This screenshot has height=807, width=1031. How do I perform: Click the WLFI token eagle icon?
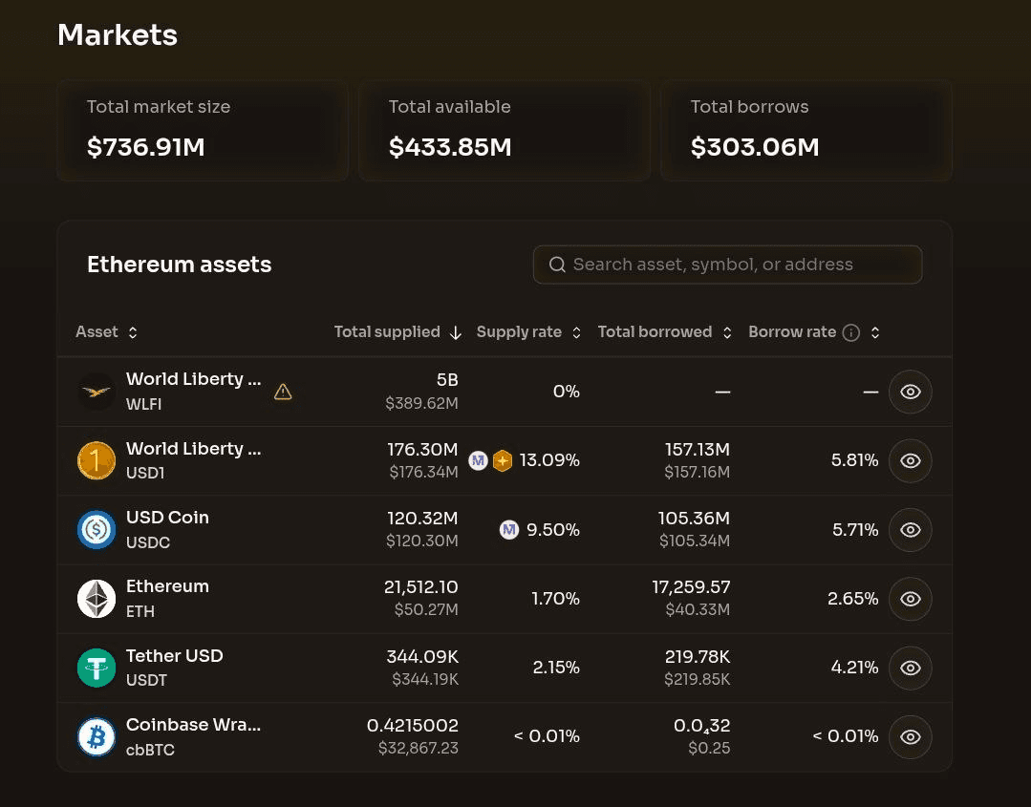pyautogui.click(x=97, y=392)
